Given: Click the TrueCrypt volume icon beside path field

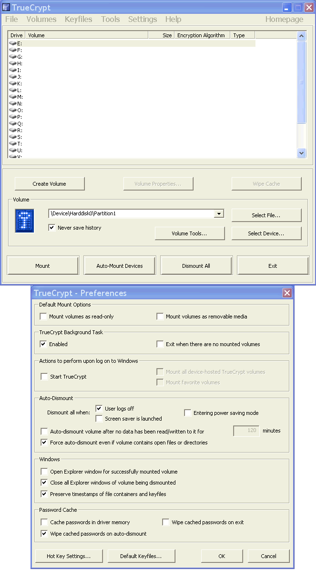Looking at the screenshot, I should click(x=24, y=221).
